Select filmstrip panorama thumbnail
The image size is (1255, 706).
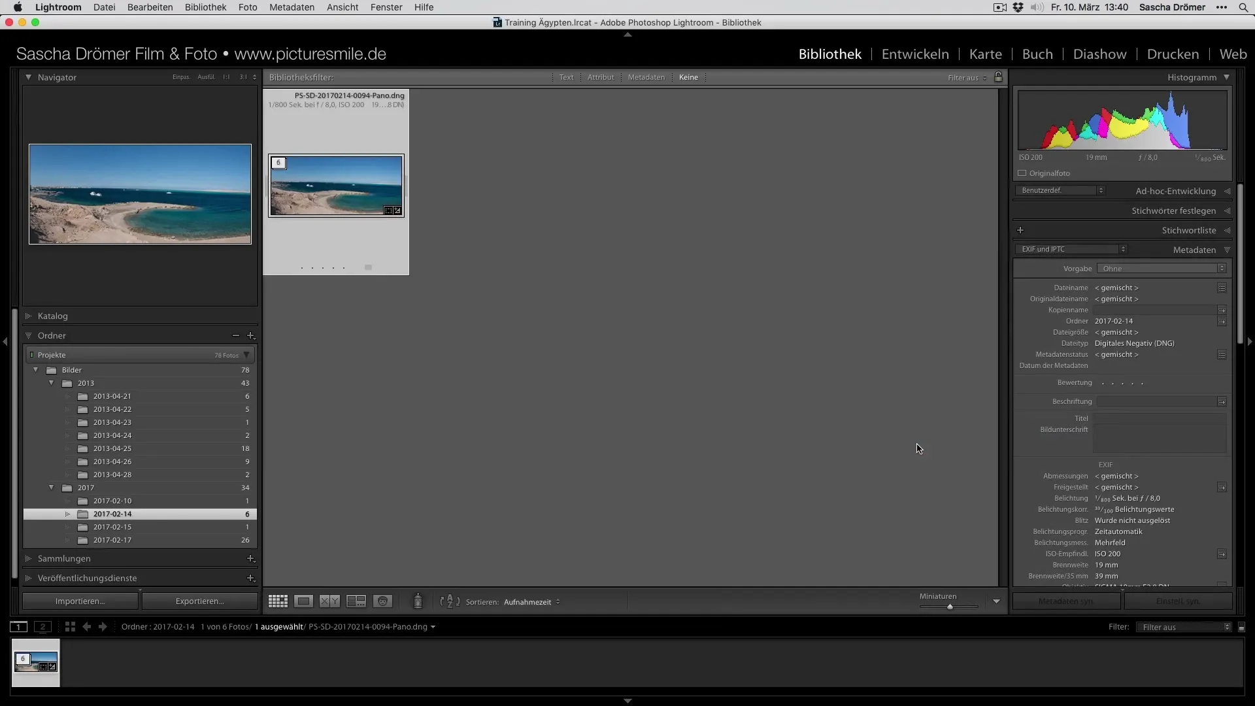[35, 663]
